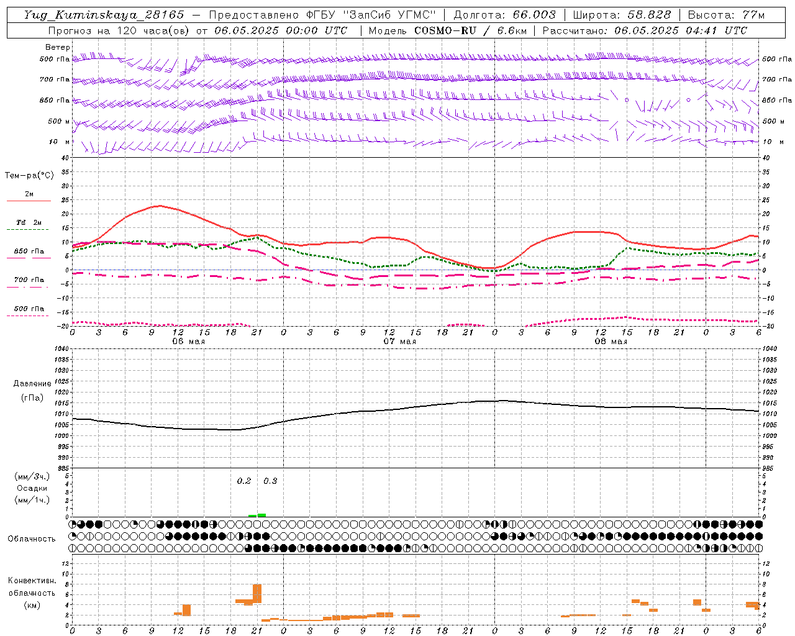Click the 07 мая date label
This screenshot has width=795, height=636.
(399, 342)
